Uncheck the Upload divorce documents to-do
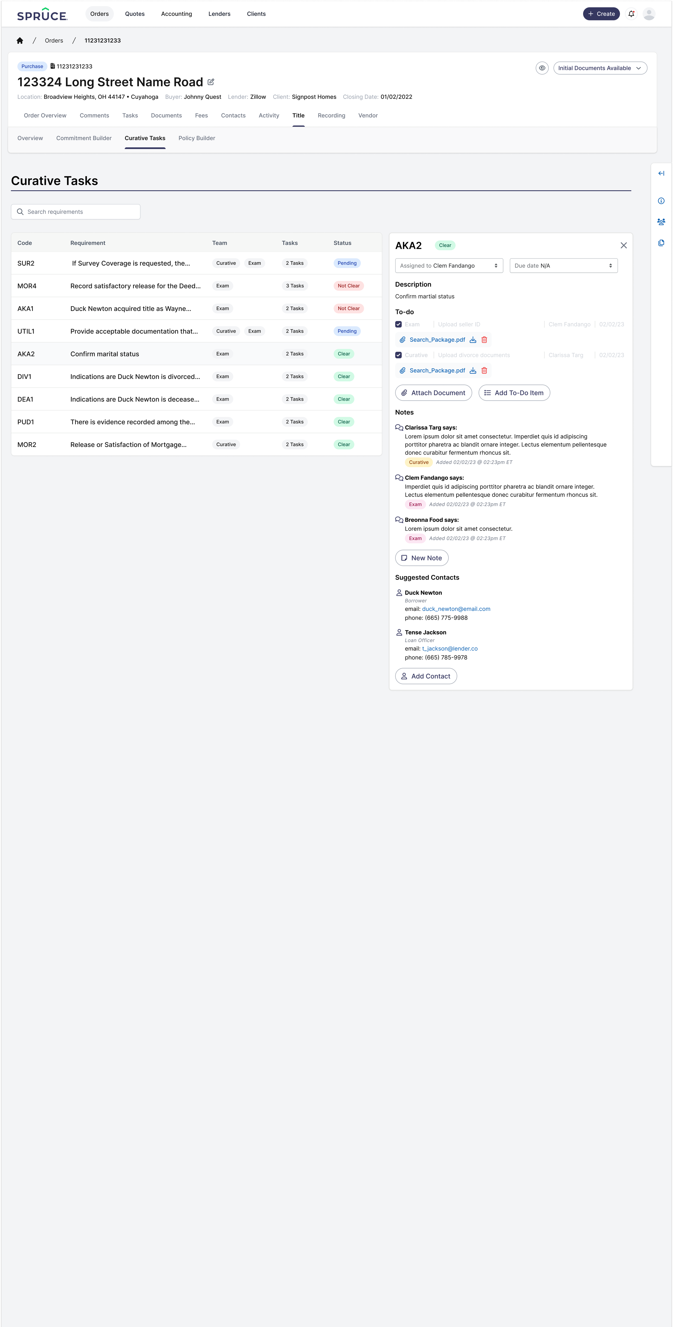 [398, 355]
